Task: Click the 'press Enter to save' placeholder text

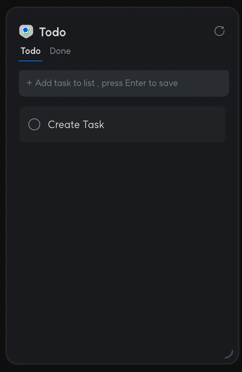Action: pos(140,83)
